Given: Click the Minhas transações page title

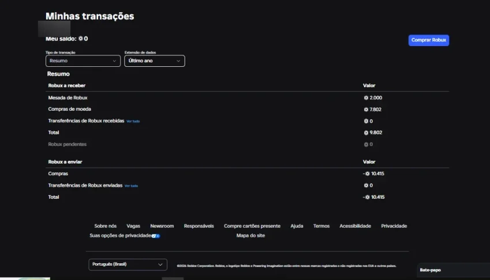Looking at the screenshot, I should (x=89, y=16).
